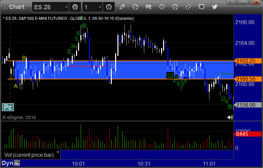Close the chart window with red X
Screen dimensions: 263x168
[x=257, y=2]
